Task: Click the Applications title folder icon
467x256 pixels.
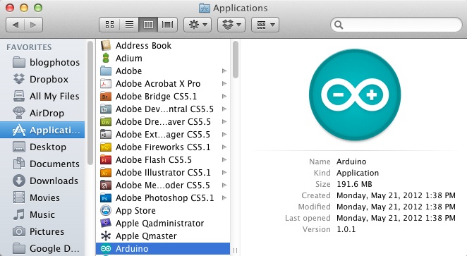Action: (205, 8)
